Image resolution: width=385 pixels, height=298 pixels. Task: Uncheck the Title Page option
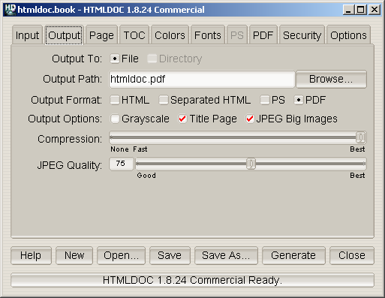point(182,119)
